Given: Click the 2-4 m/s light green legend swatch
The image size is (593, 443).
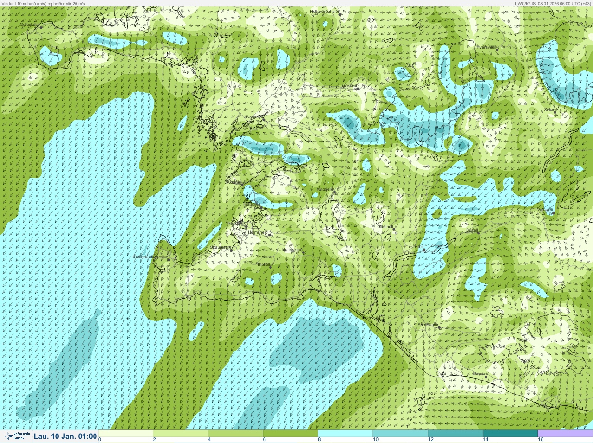Looking at the screenshot, I should pos(181,433).
